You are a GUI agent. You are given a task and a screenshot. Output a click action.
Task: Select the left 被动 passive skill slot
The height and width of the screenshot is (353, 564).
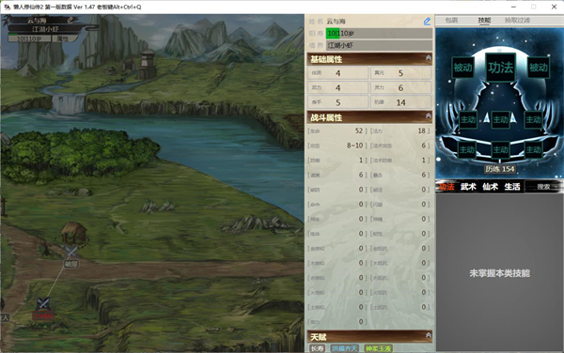(462, 68)
